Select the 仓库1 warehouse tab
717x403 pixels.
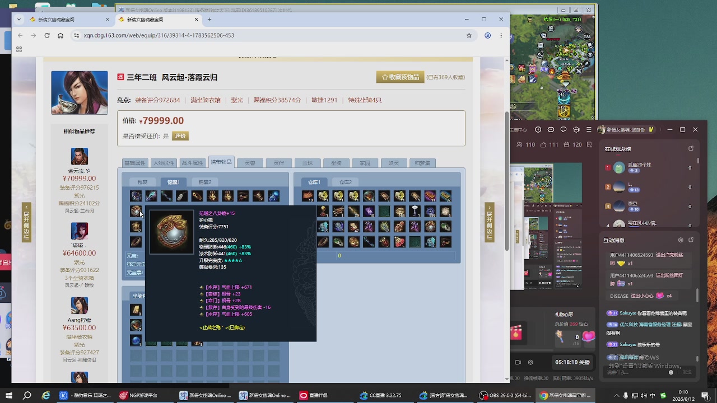click(314, 182)
